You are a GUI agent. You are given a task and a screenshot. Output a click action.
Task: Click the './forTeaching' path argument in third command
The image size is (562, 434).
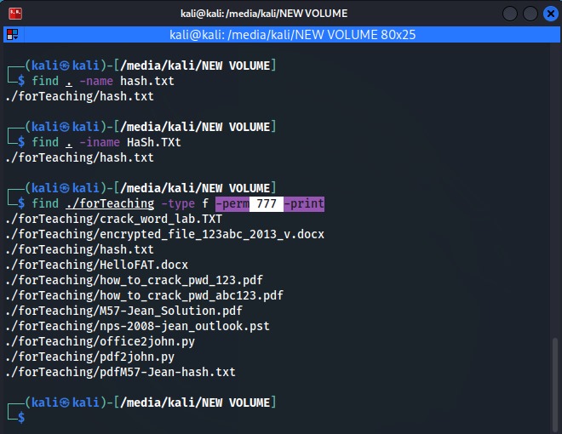[x=110, y=203]
